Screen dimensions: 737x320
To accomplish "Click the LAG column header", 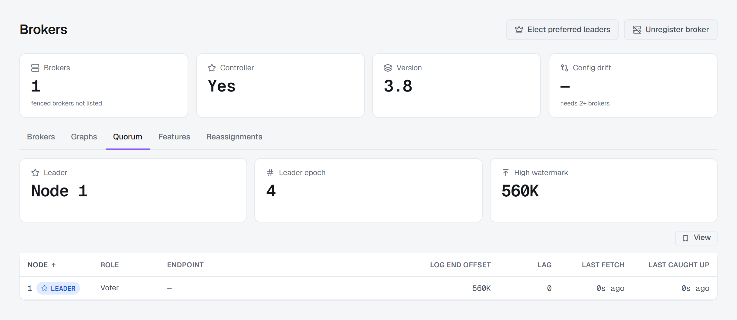I will pyautogui.click(x=545, y=265).
